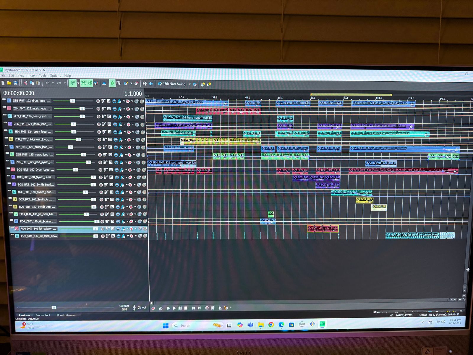Click the Save project icon in toolbar

click(x=15, y=83)
